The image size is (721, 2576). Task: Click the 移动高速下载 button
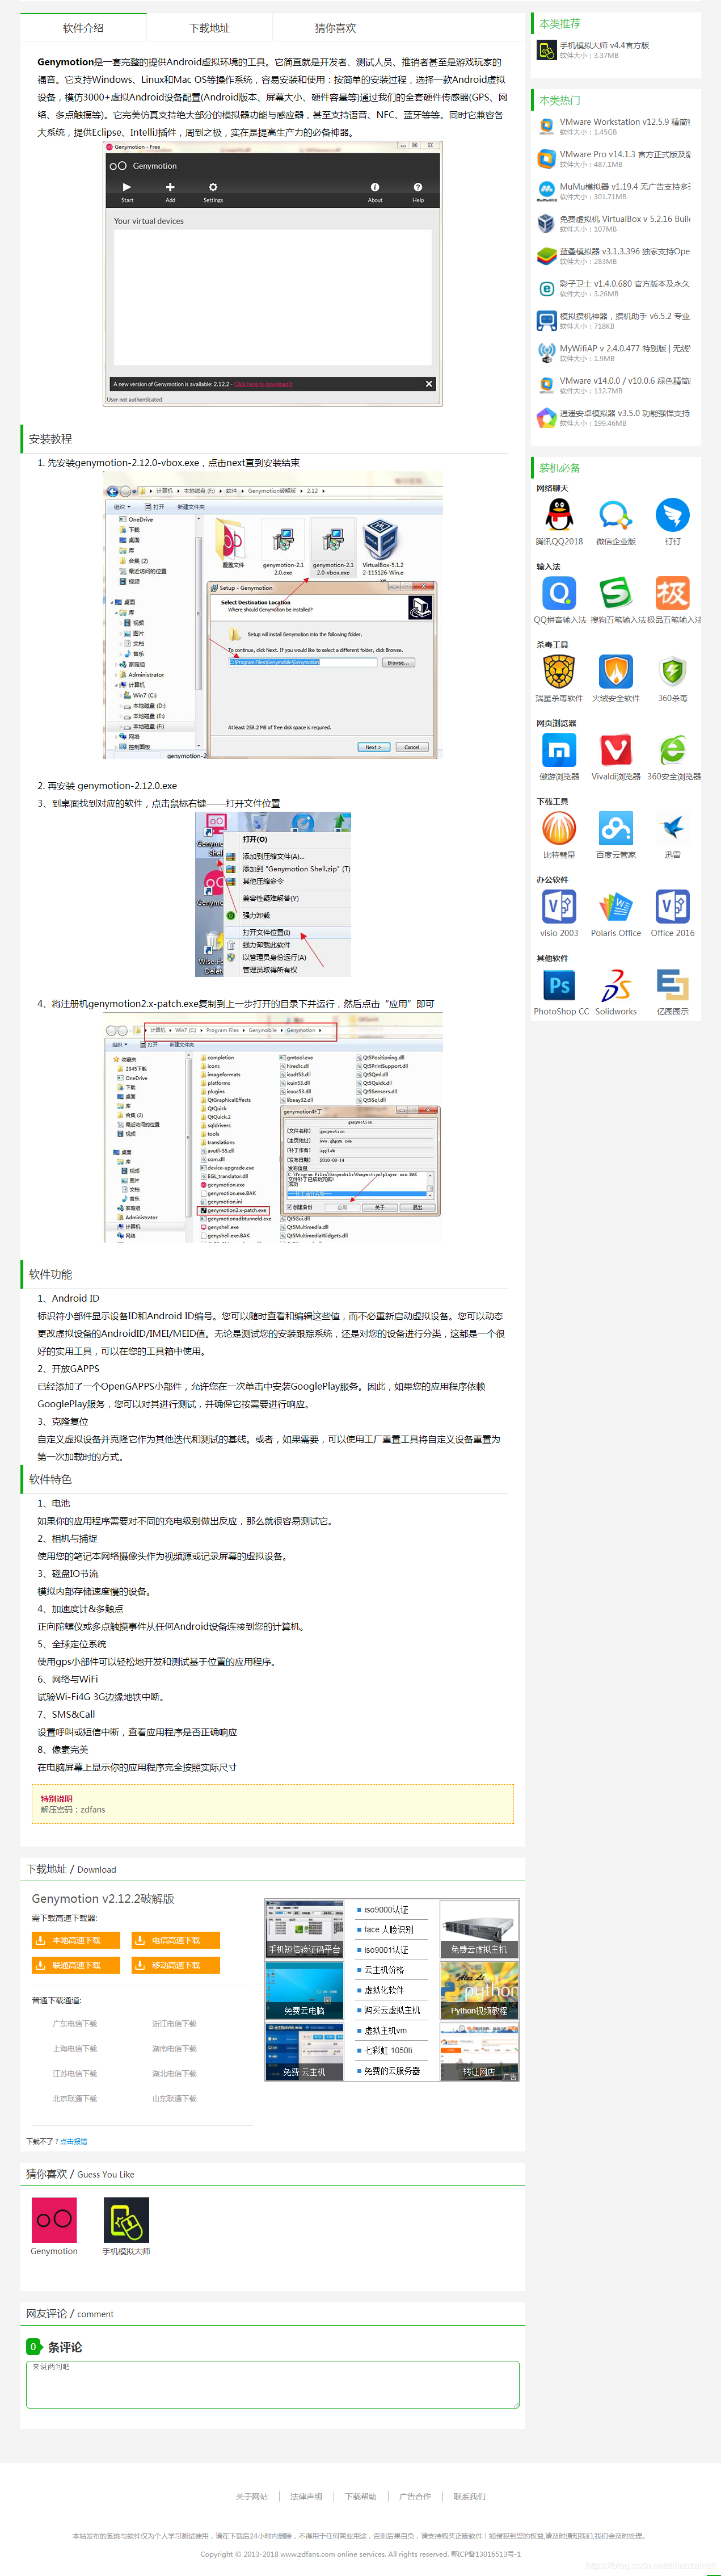click(175, 1965)
